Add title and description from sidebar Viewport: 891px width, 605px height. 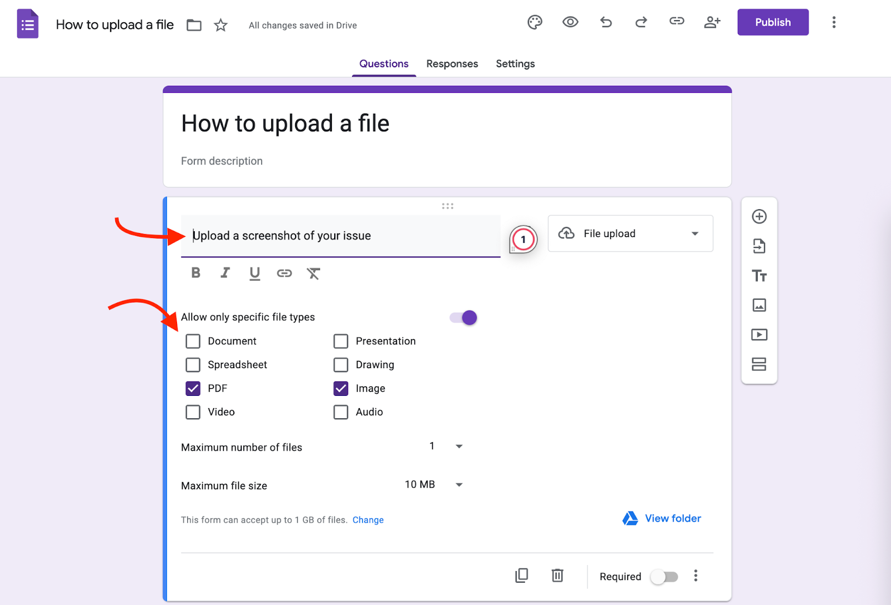(x=759, y=276)
